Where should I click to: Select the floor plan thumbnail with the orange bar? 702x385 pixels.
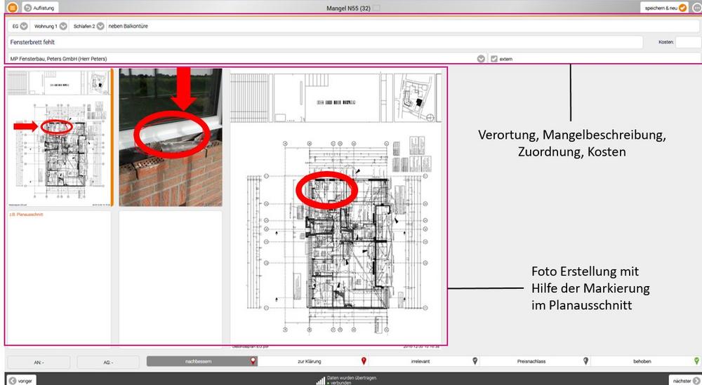tap(60, 137)
